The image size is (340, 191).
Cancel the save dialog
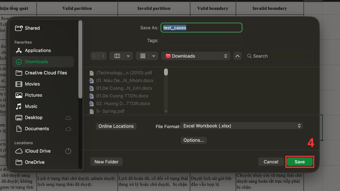(271, 162)
